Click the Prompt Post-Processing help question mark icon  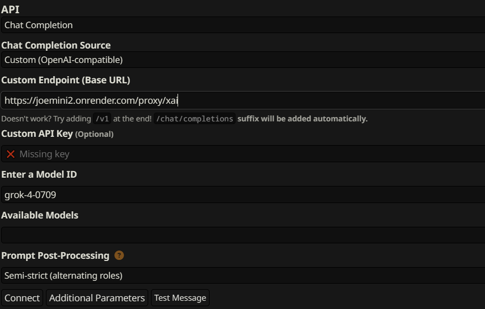119,255
